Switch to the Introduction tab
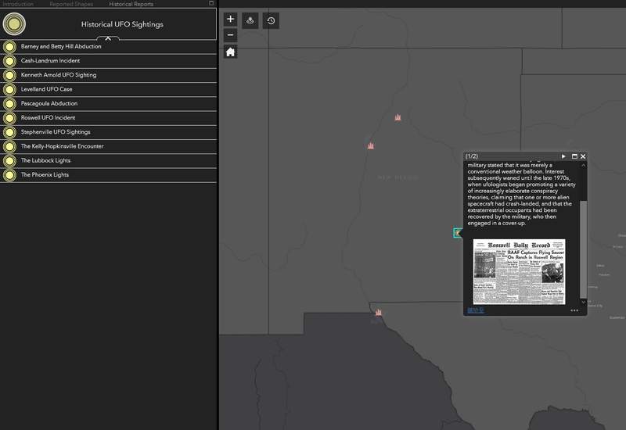Image resolution: width=626 pixels, height=430 pixels. [17, 4]
